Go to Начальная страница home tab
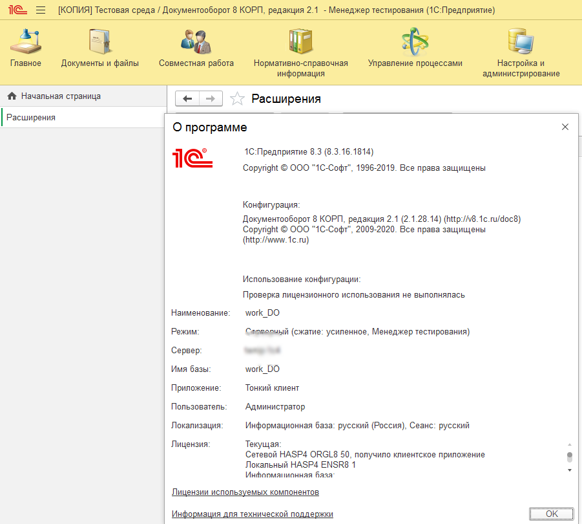 click(x=83, y=96)
